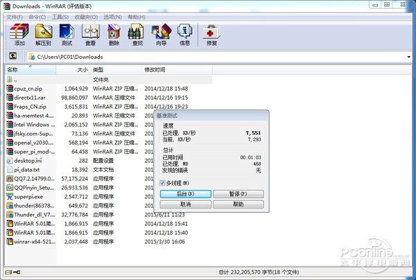Click the 暂停(P) pause button
Viewport: 416px width, 280px height.
click(x=239, y=194)
